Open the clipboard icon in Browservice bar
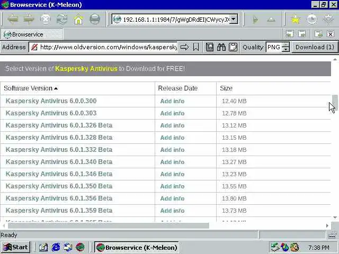 [x=233, y=47]
